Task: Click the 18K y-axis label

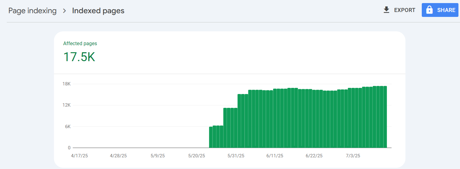Action: click(x=67, y=84)
